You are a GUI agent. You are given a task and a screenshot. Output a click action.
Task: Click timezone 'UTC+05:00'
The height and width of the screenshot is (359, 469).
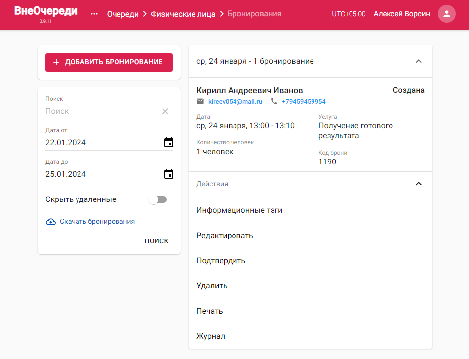click(349, 14)
